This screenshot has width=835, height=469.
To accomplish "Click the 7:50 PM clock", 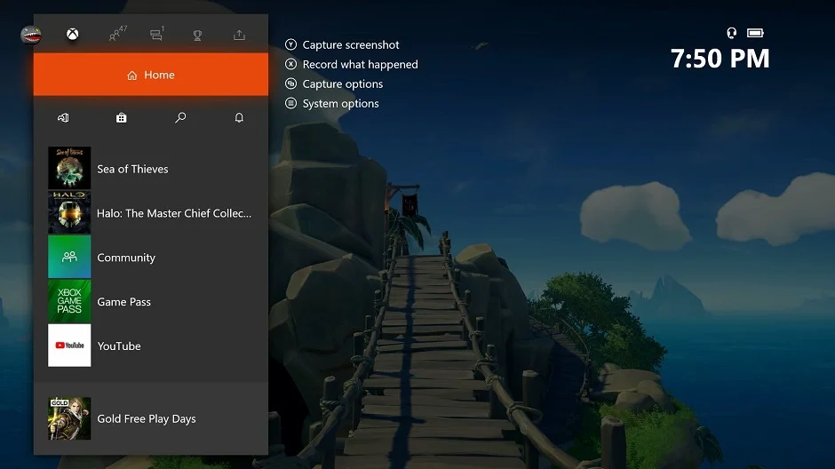I will point(720,59).
